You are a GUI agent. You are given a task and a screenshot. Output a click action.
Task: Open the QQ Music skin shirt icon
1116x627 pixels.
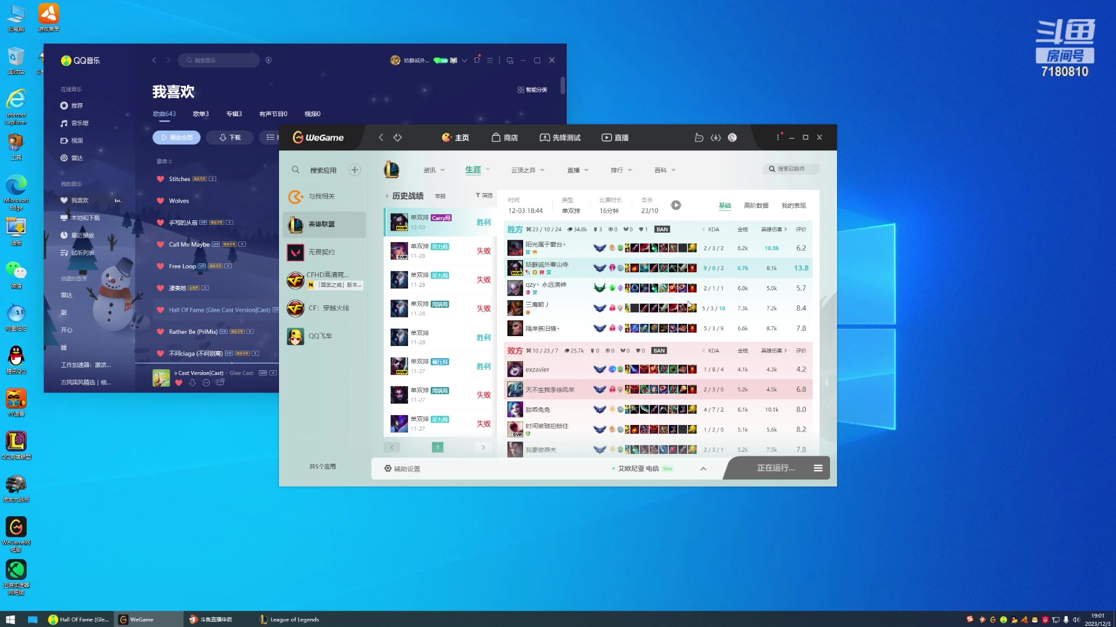[x=477, y=60]
